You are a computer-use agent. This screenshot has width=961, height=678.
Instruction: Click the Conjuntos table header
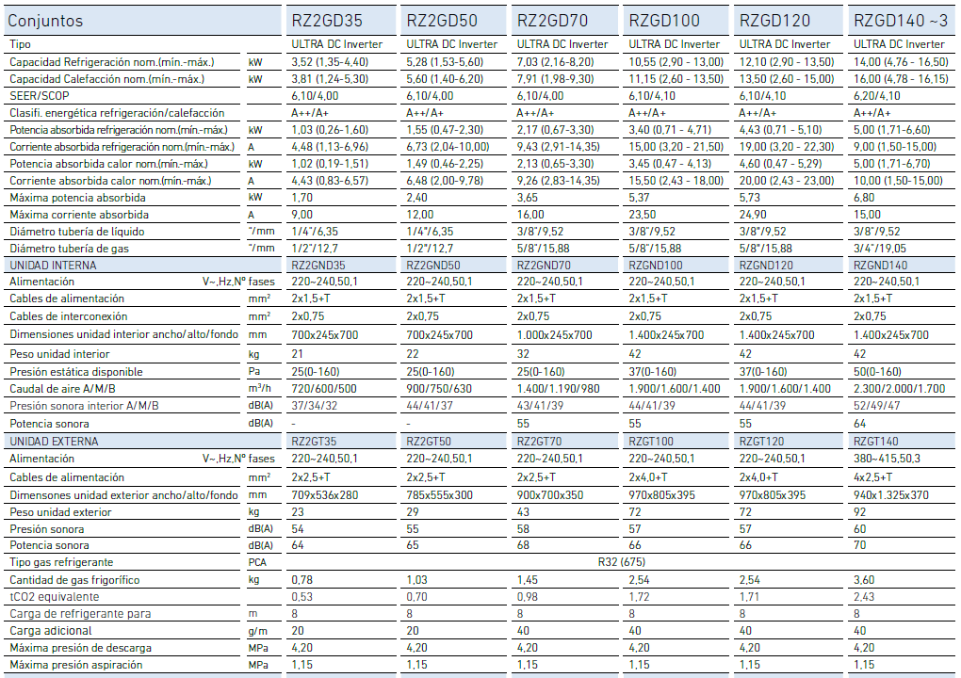(x=45, y=21)
